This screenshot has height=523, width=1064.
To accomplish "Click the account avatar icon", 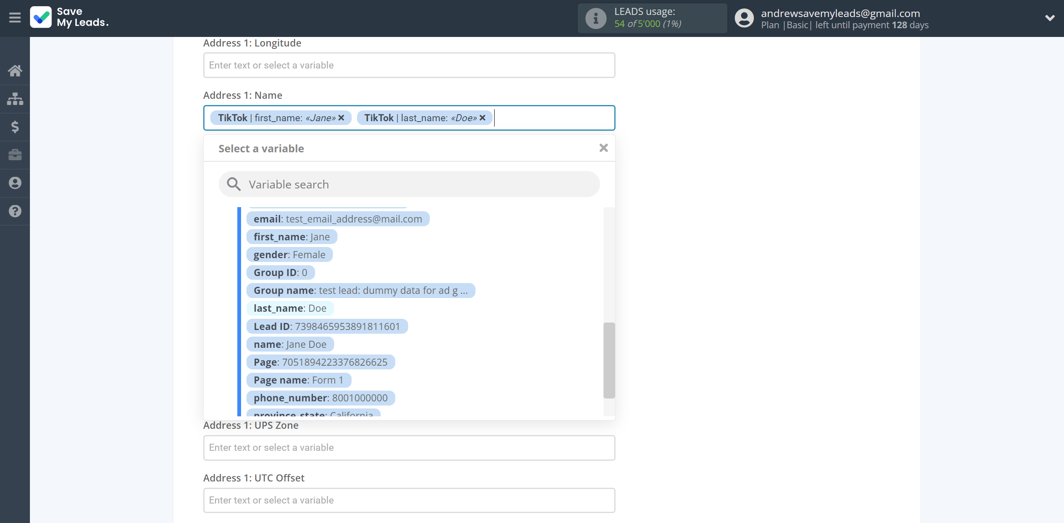I will tap(744, 18).
